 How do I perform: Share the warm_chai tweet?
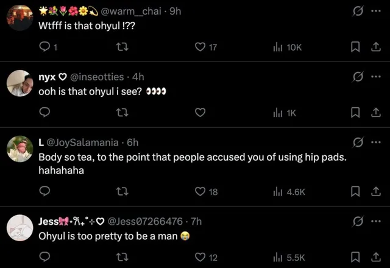(376, 47)
